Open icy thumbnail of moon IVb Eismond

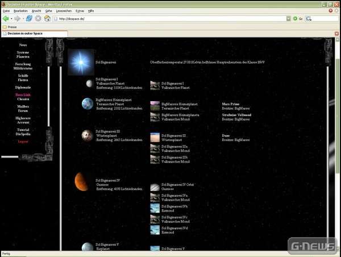(155, 209)
